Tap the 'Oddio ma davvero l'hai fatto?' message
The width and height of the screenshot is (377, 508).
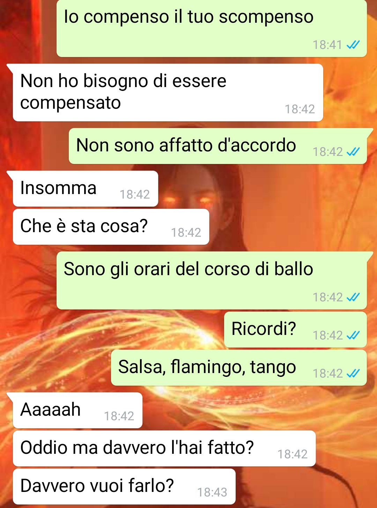[x=164, y=449]
